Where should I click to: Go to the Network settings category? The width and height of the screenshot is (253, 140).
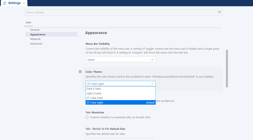click(x=35, y=39)
